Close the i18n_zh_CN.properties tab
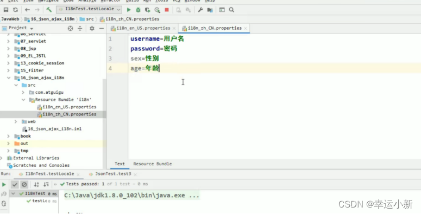421x214 pixels. [x=246, y=28]
